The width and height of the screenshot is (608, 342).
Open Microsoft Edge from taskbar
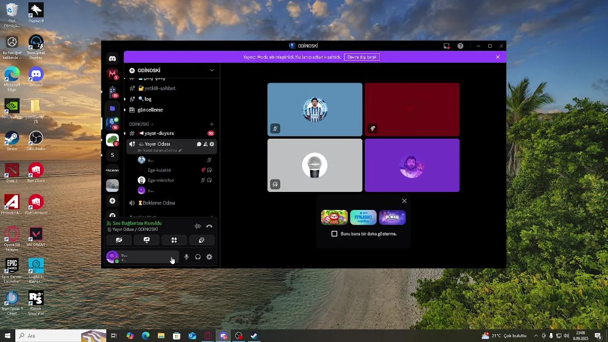click(145, 336)
